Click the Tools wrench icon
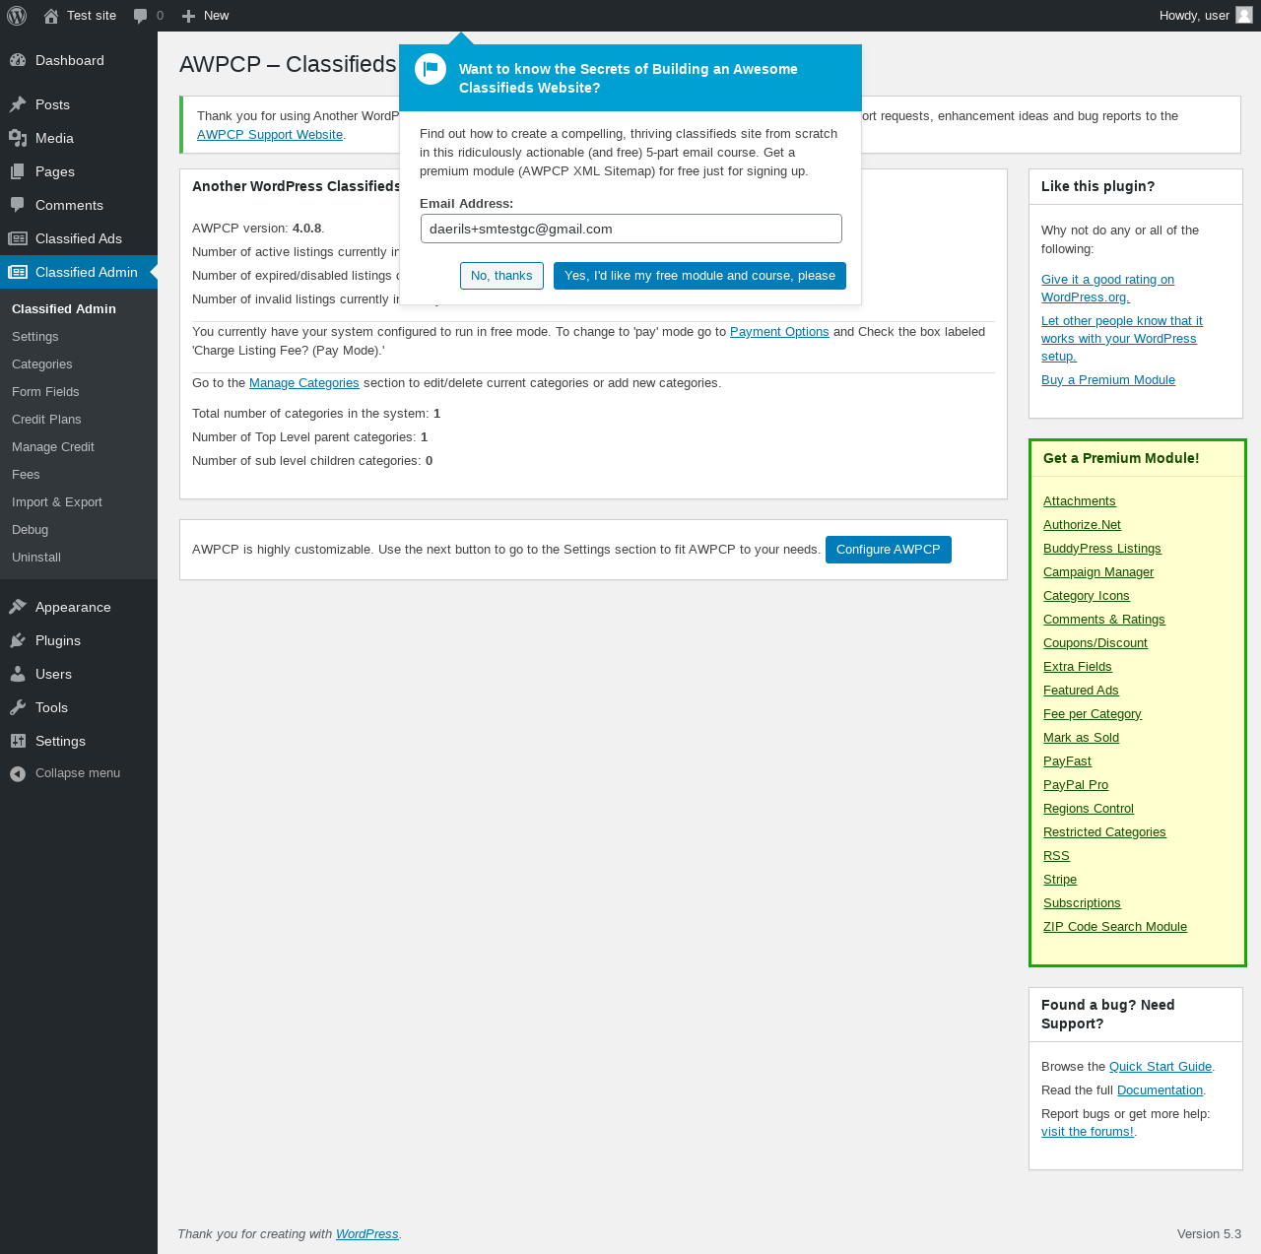The image size is (1261, 1254). pyautogui.click(x=18, y=707)
